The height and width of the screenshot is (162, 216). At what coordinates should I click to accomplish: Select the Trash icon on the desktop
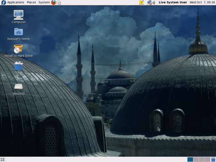pyautogui.click(x=19, y=68)
